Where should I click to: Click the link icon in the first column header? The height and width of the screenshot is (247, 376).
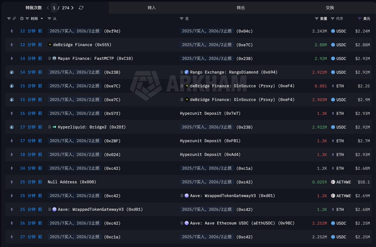coord(14,19)
